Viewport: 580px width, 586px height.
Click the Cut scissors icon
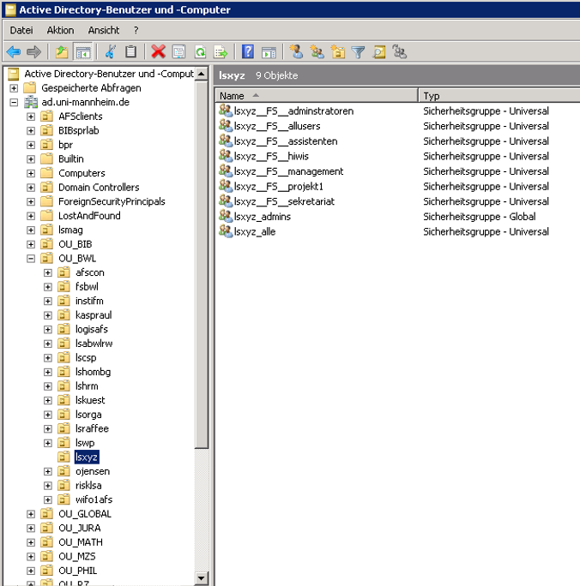[x=111, y=51]
